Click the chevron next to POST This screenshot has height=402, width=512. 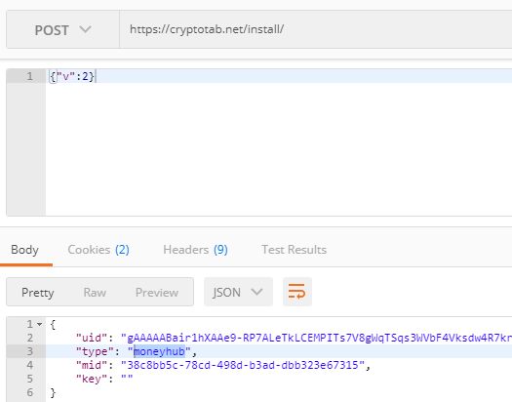click(85, 29)
